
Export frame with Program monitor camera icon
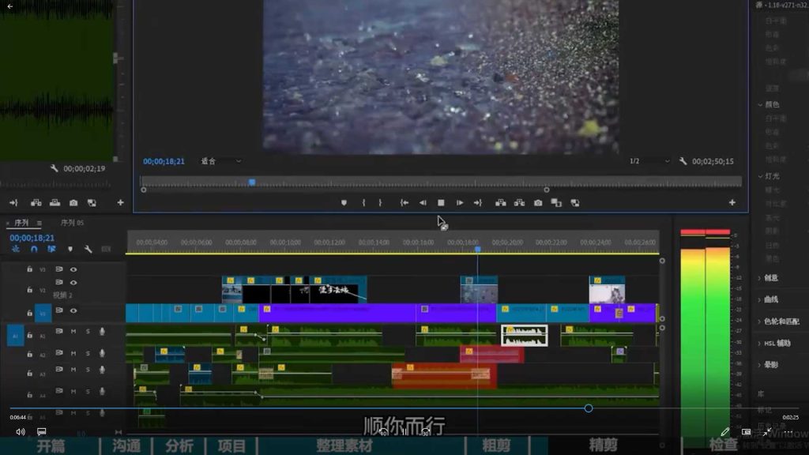(x=538, y=203)
